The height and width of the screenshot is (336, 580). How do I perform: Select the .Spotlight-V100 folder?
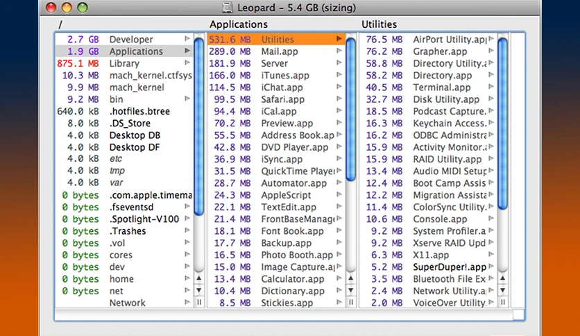coord(124,219)
